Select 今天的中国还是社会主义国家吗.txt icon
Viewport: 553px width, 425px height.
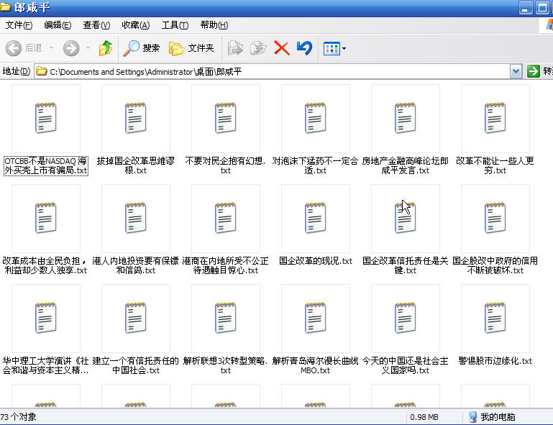click(406, 318)
